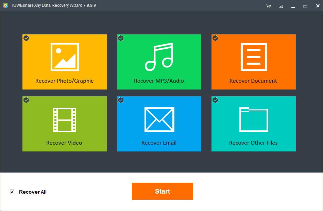The image size is (323, 211).
Task: Click the envelope icon on Recover Email
Action: 159,120
